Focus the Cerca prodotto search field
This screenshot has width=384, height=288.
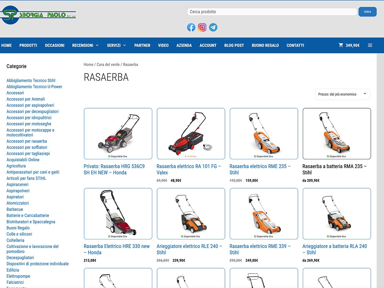tap(272, 12)
